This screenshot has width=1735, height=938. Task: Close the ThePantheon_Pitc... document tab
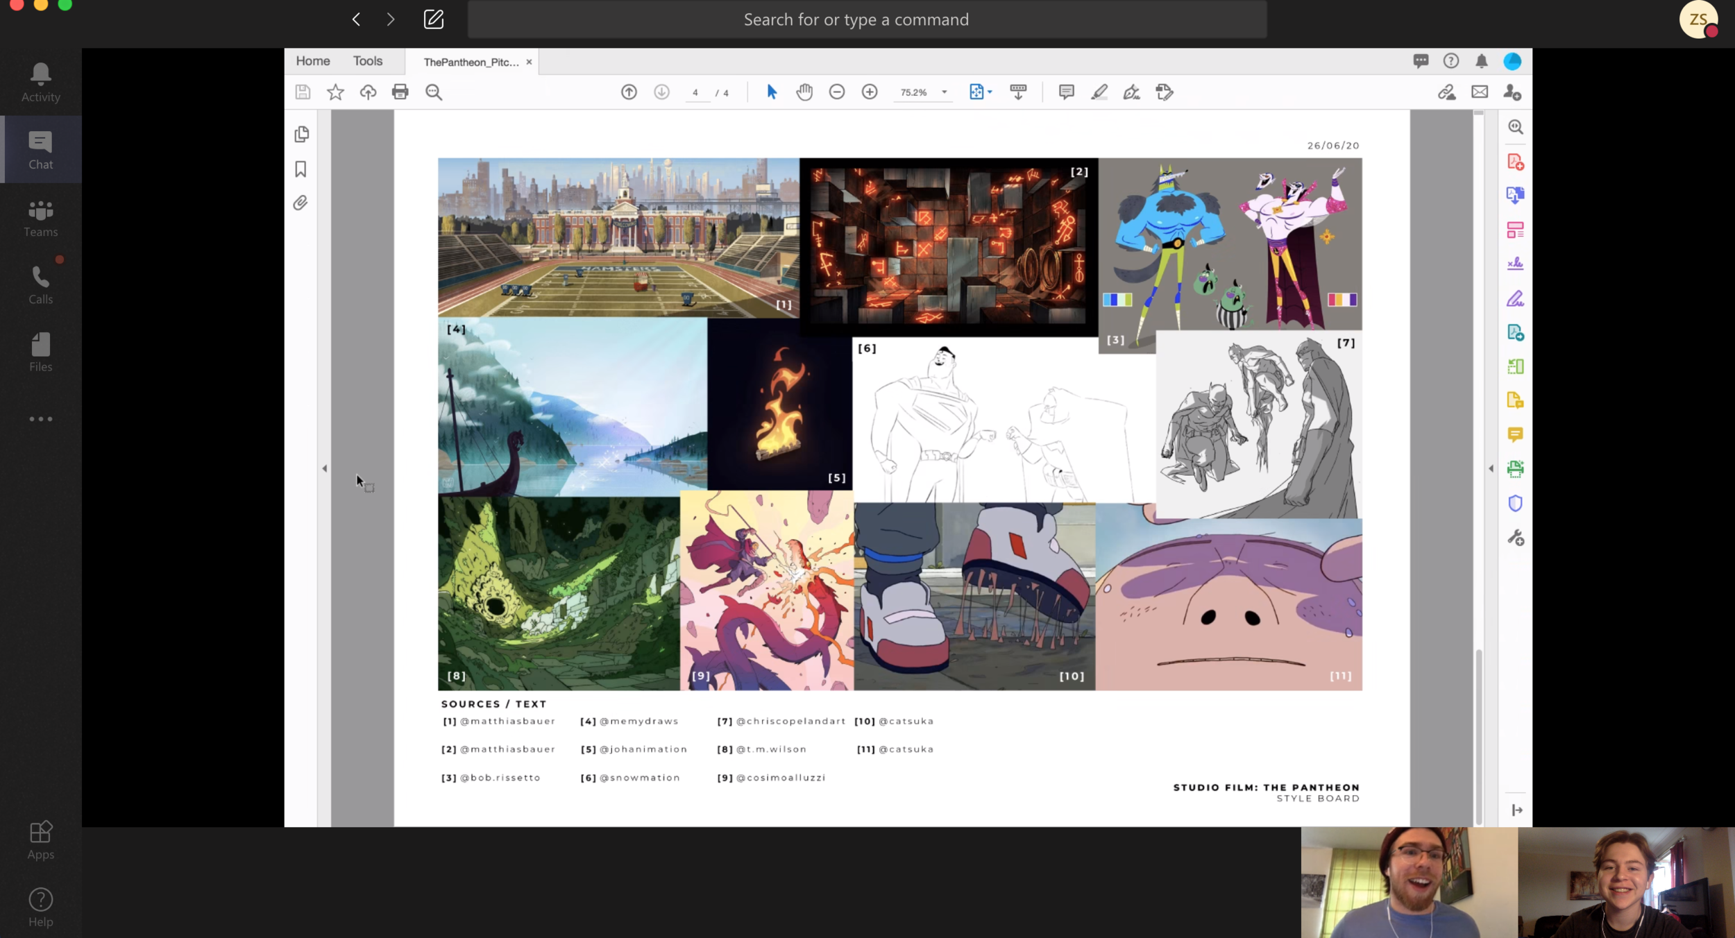click(x=529, y=62)
